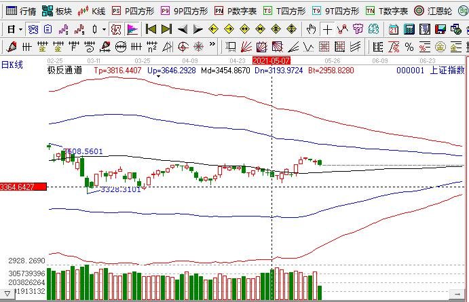Select the 3-step staircase wave icon
Screen dimensions: 469x302
coord(63,29)
